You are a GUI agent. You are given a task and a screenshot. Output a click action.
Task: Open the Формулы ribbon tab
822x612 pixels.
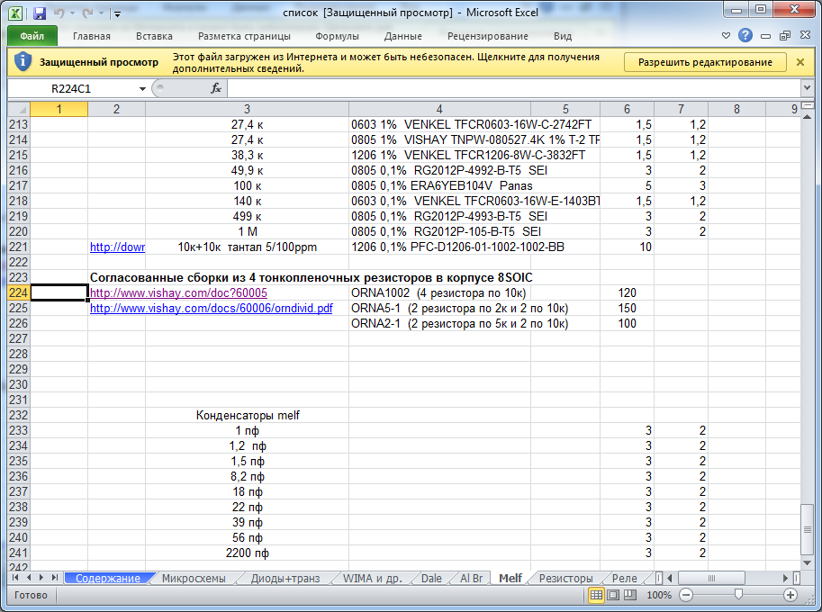coord(337,36)
